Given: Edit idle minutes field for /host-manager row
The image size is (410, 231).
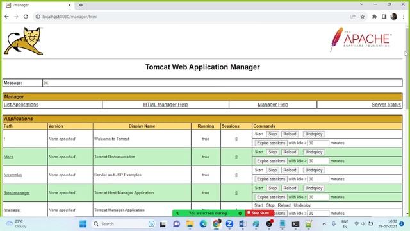Looking at the screenshot, I should (x=318, y=197).
